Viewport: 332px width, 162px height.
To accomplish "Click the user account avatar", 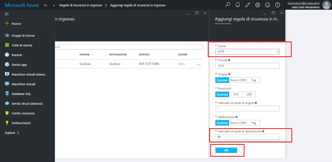I will click(x=326, y=5).
